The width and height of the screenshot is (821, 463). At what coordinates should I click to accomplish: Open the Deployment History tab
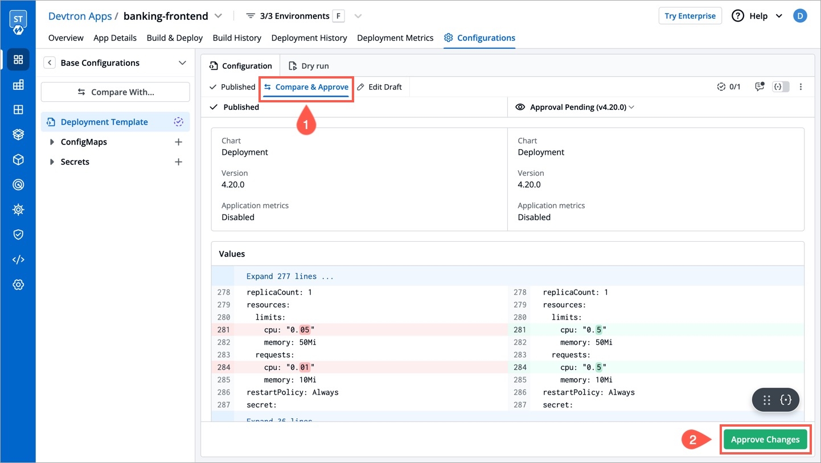point(309,38)
